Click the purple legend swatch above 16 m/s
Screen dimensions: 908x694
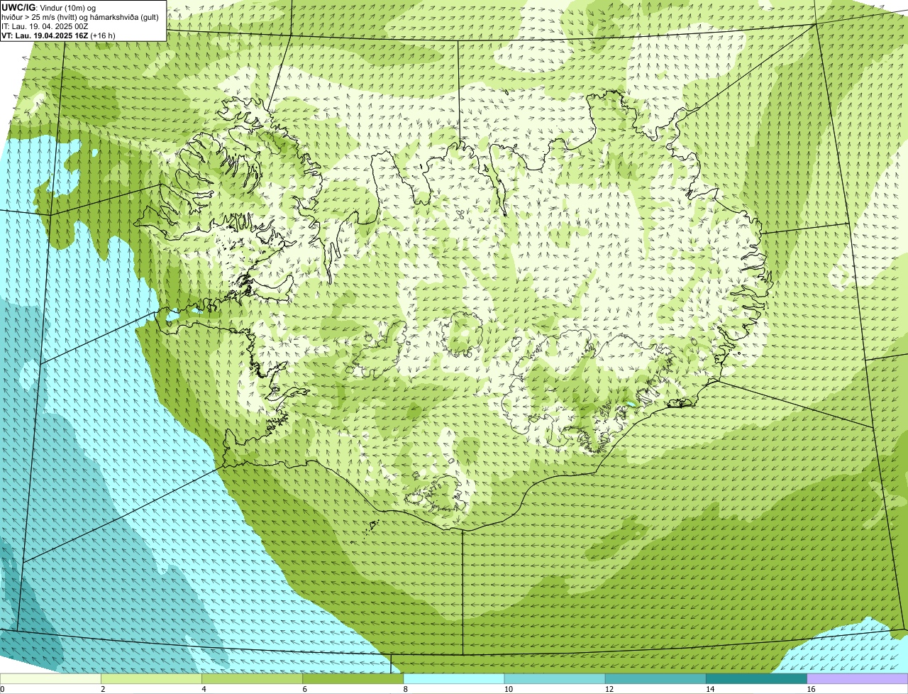coord(857,678)
